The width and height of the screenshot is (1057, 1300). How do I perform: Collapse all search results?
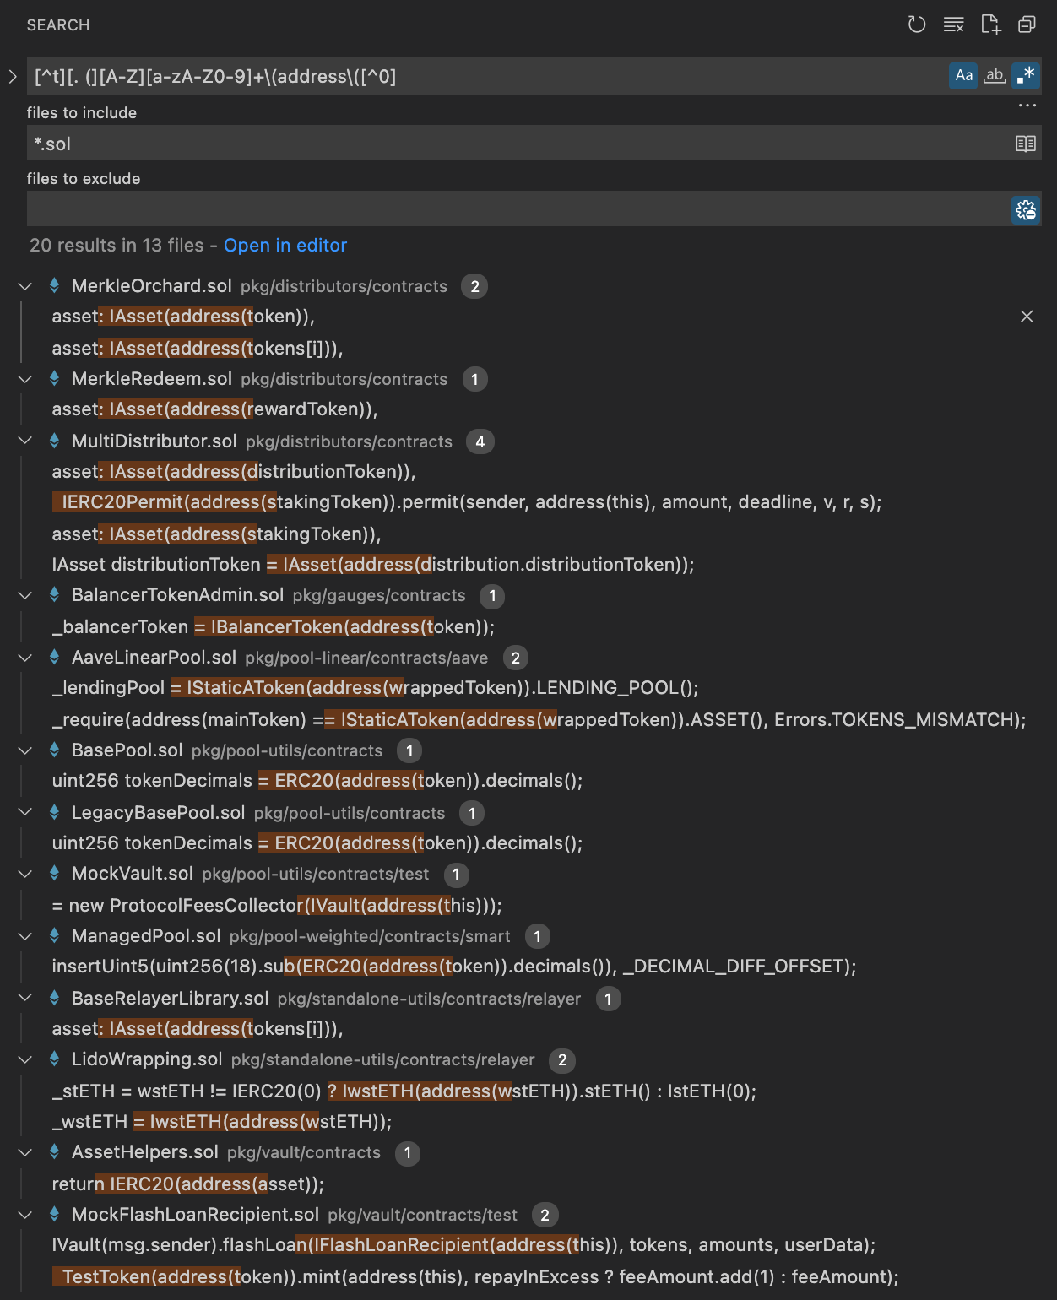click(x=1027, y=24)
